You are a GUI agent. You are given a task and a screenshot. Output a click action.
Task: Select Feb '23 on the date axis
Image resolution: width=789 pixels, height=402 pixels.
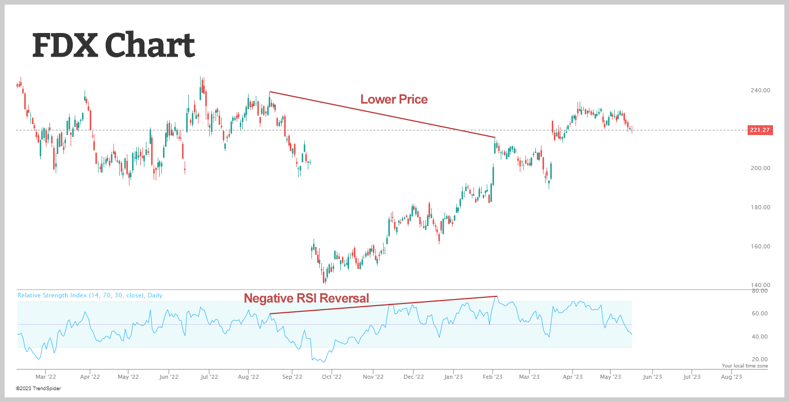tap(492, 377)
